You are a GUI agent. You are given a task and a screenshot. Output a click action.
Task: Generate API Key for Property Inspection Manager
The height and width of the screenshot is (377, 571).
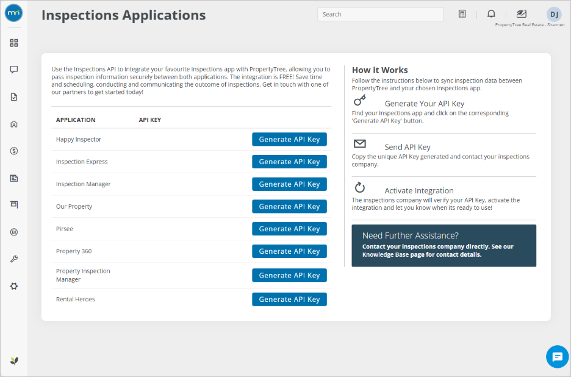[289, 275]
